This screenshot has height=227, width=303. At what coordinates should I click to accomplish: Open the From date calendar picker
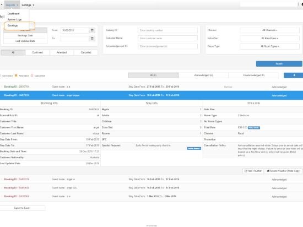pyautogui.click(x=92, y=30)
